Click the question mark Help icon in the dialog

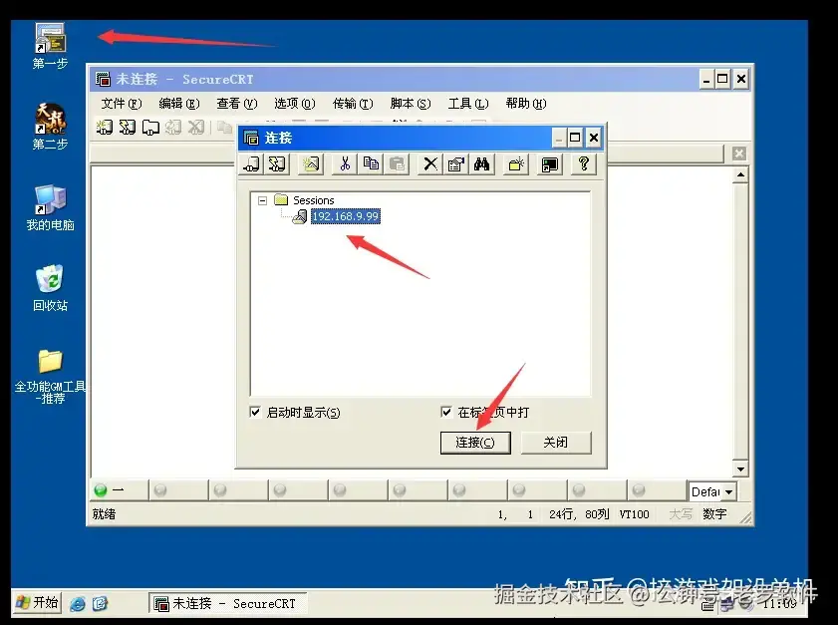tap(584, 163)
